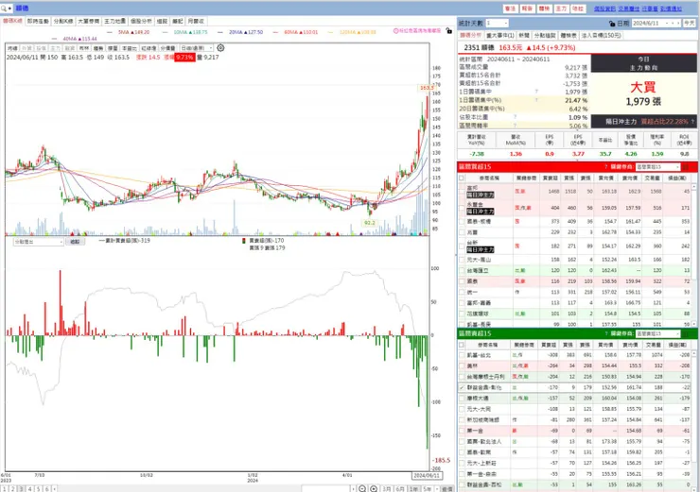
Task: Open the help question mark beside 區間周轉率
Action: [515, 126]
